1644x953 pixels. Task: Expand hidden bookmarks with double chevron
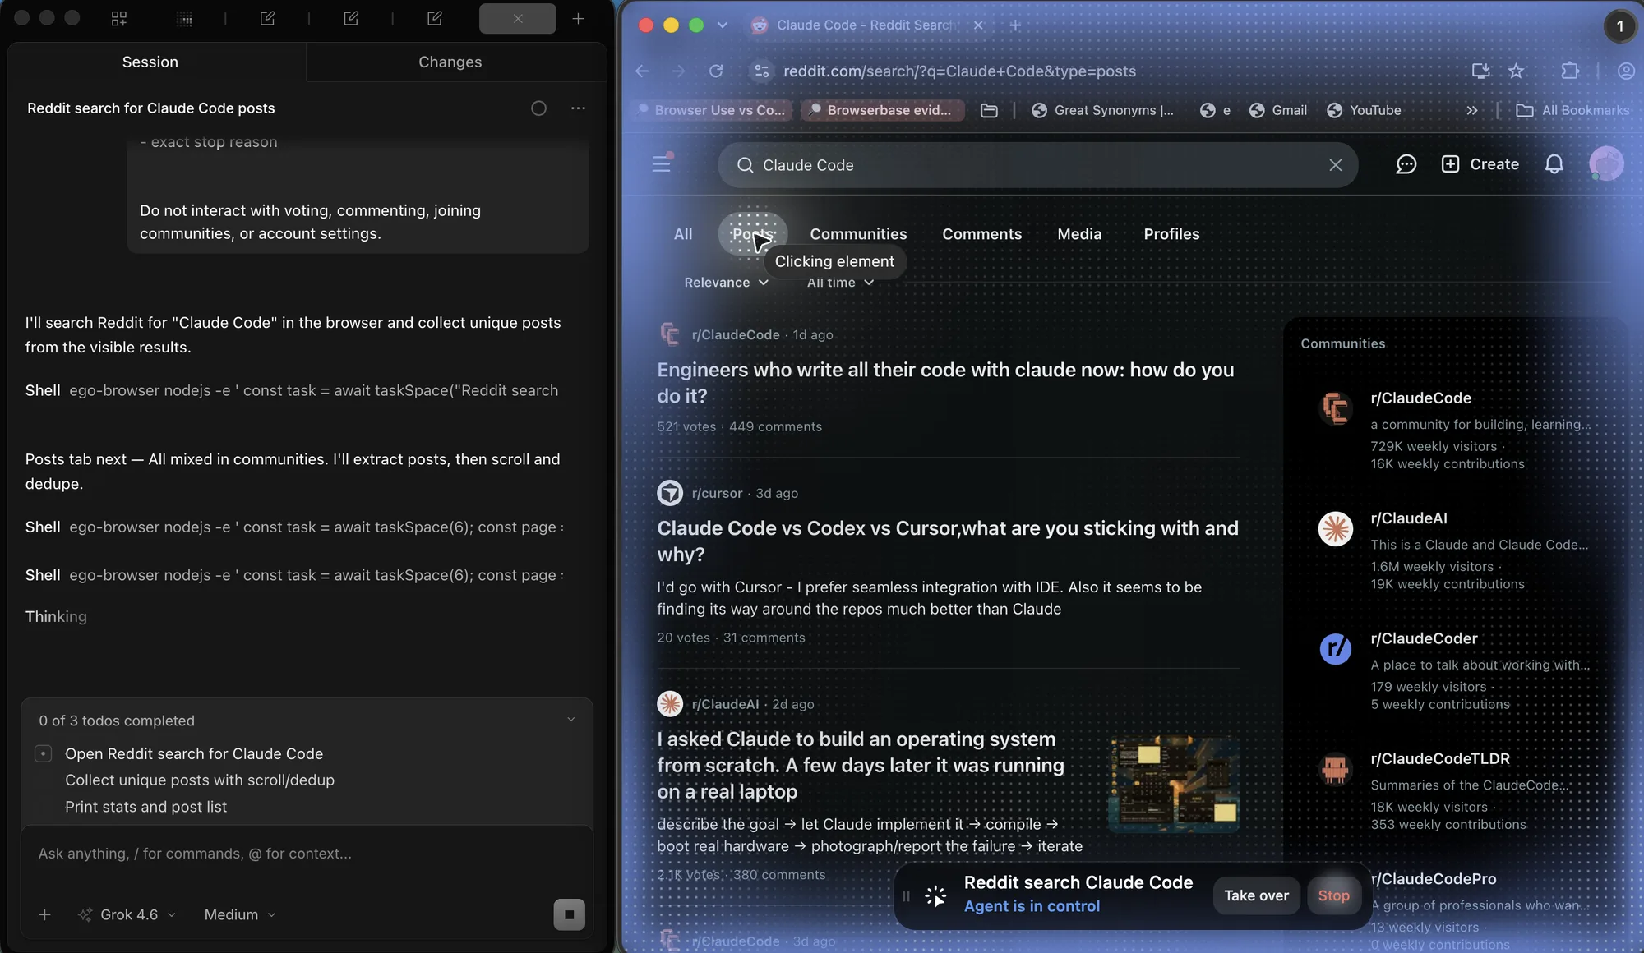(1471, 110)
